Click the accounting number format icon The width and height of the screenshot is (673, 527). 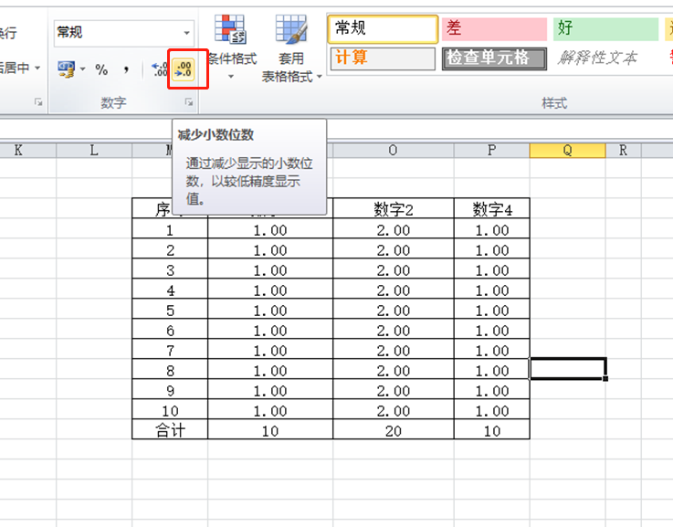[x=67, y=69]
